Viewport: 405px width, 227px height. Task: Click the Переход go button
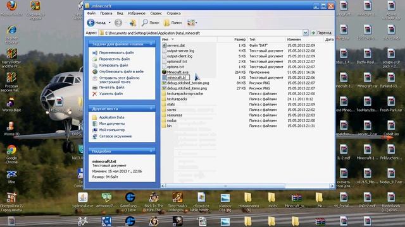[x=321, y=33]
